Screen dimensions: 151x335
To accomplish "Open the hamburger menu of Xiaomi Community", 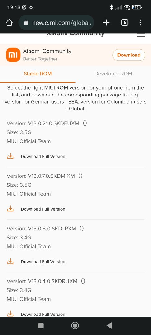I will [x=141, y=35].
